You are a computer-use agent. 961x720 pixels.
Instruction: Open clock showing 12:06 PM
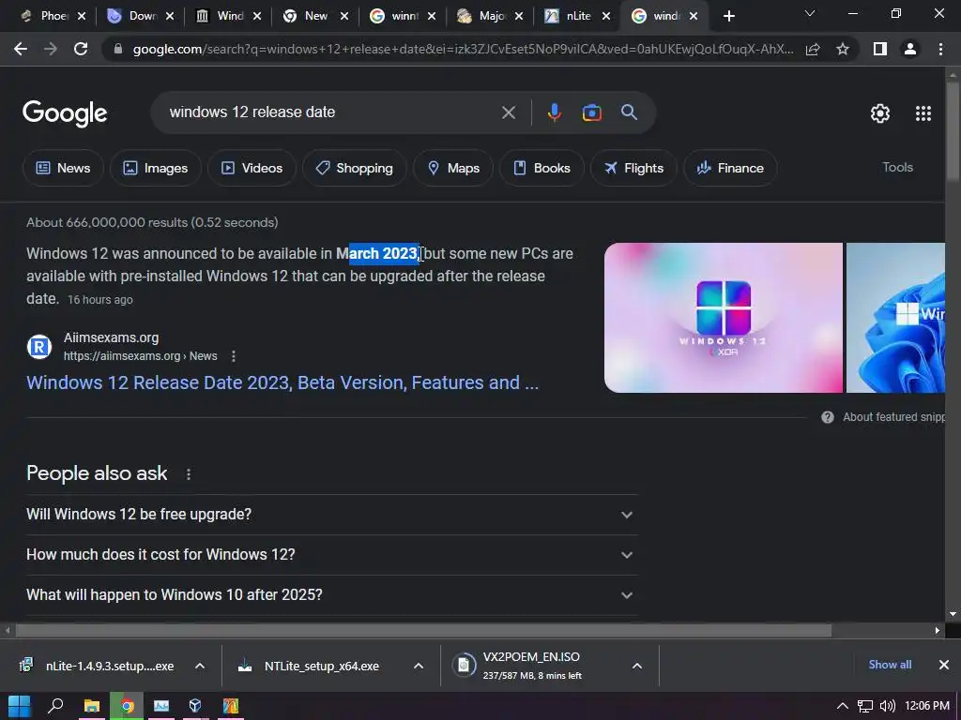[x=926, y=706]
